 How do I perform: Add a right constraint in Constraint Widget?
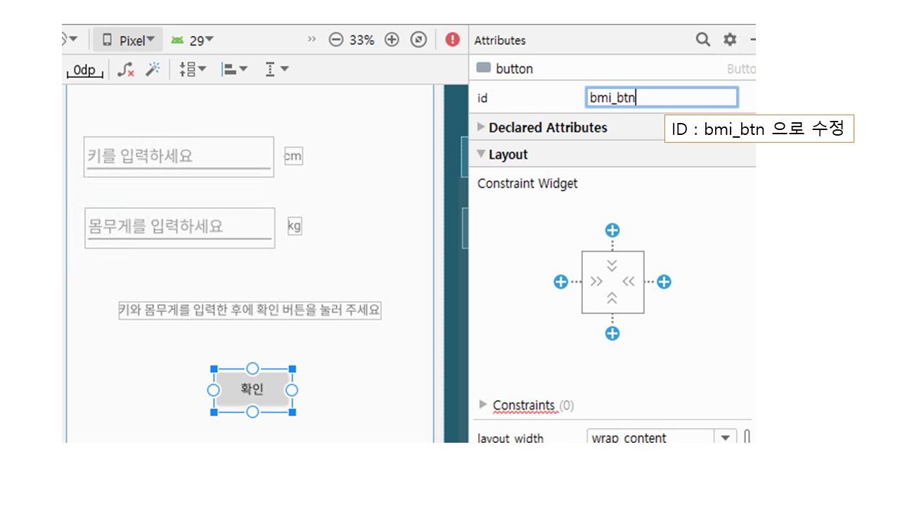664,282
